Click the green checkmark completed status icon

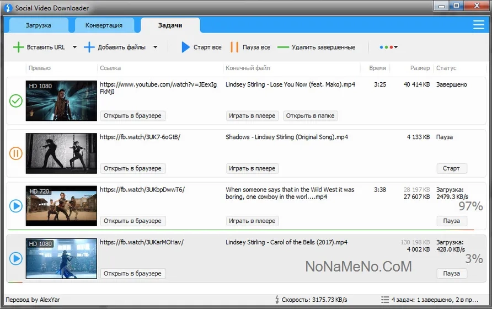16,100
